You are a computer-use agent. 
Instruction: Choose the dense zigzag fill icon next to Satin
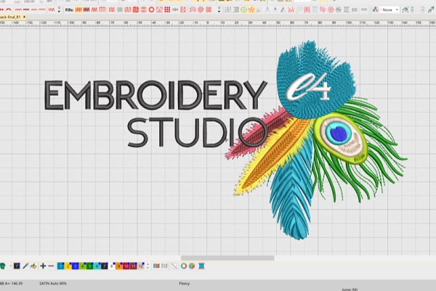coord(86,10)
